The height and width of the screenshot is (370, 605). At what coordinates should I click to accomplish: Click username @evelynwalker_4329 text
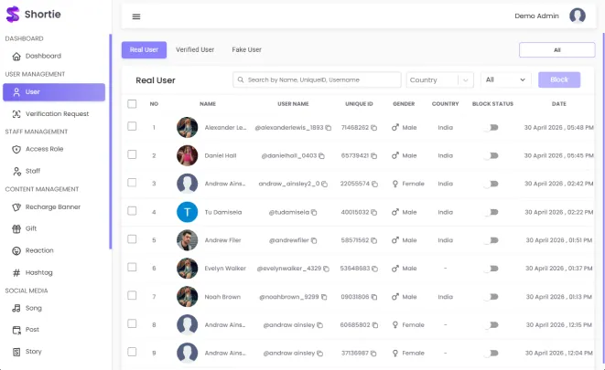289,269
